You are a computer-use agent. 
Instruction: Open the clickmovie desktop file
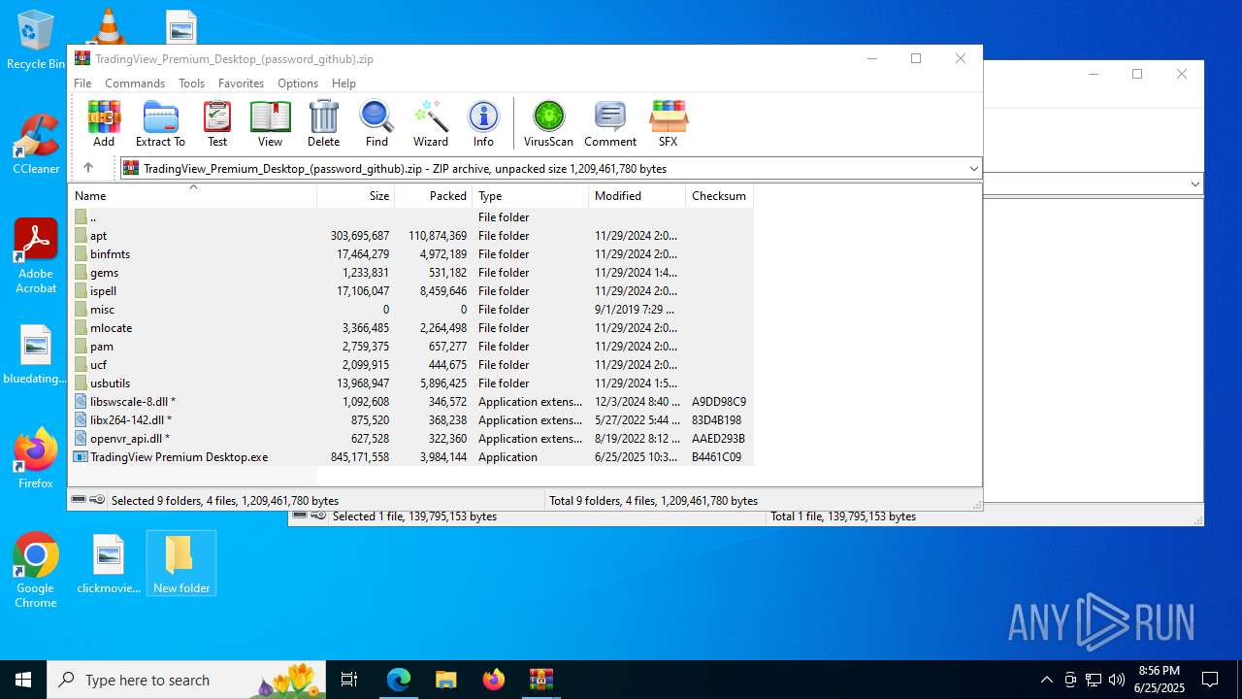click(109, 564)
